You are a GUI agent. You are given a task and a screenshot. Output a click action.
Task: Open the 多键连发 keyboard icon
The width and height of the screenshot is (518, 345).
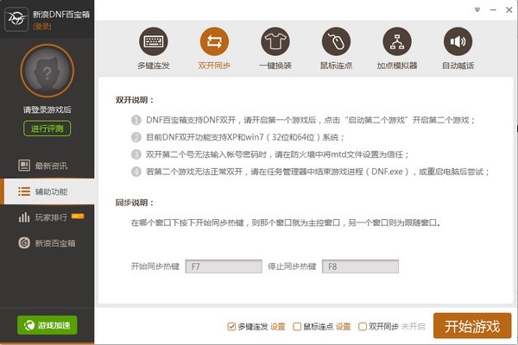coord(154,41)
